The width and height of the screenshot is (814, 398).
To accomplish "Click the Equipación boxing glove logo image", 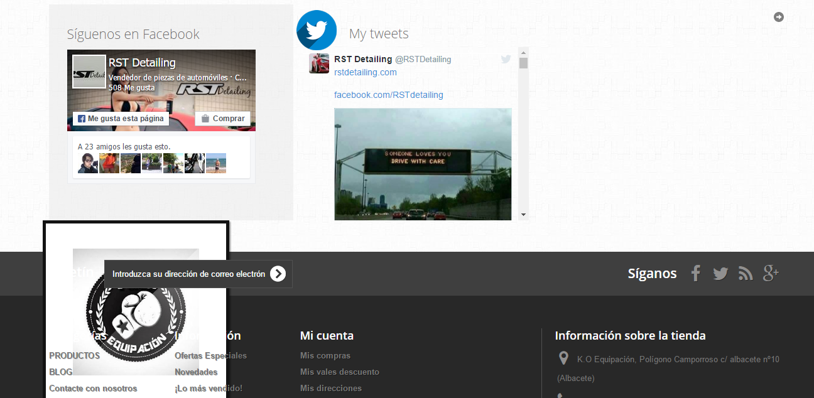I will click(136, 312).
